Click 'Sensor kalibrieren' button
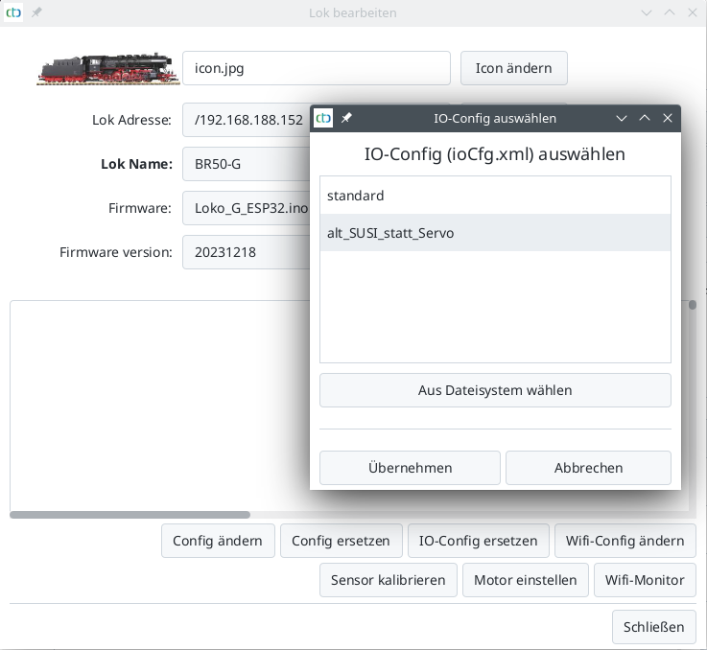707x650 pixels. [x=388, y=580]
